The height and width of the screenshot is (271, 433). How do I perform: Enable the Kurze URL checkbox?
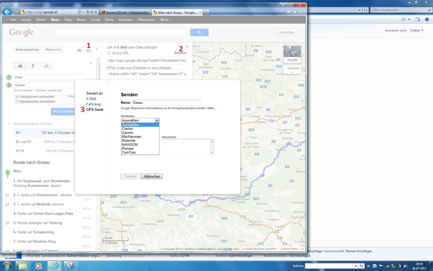[x=109, y=53]
